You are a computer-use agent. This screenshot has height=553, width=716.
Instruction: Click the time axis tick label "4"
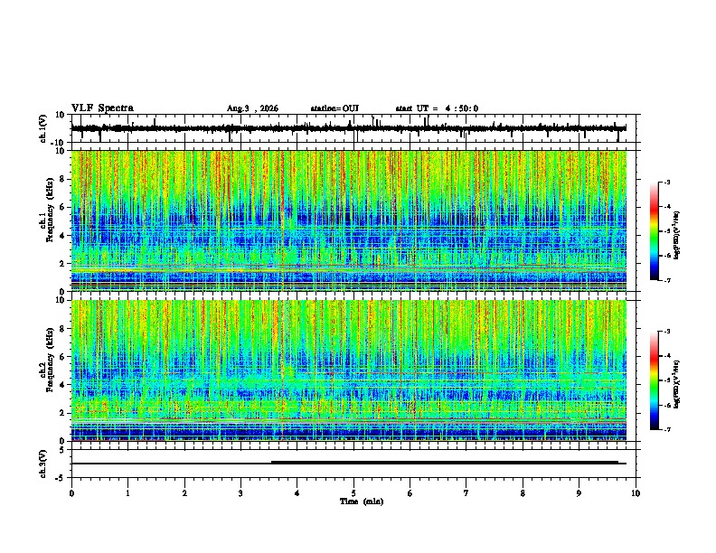tap(297, 493)
